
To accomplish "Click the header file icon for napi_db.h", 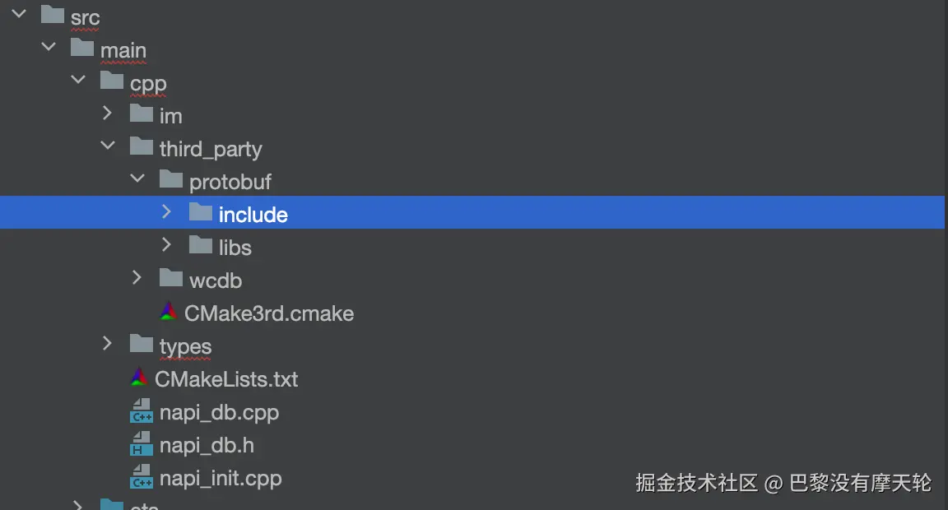I will tap(142, 444).
